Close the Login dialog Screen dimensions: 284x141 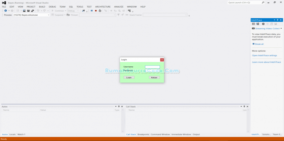coord(162,60)
